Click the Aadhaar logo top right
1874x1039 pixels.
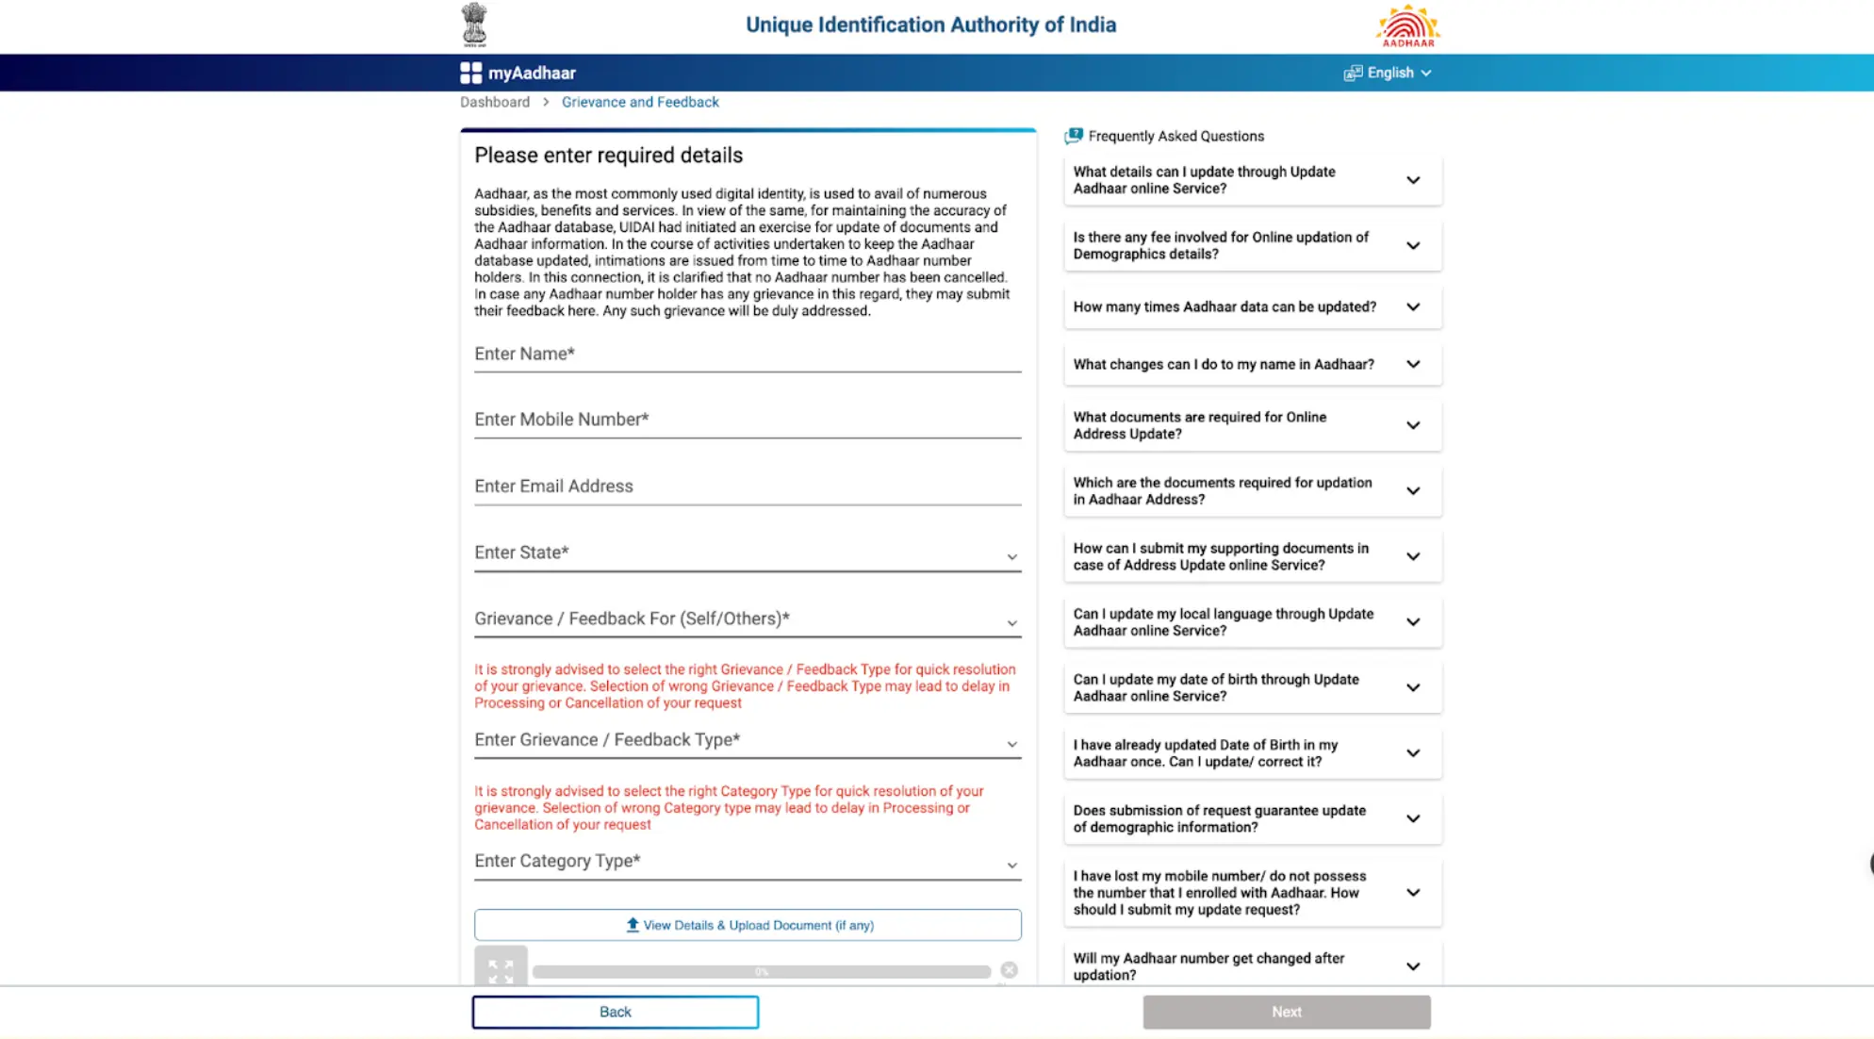(1407, 25)
